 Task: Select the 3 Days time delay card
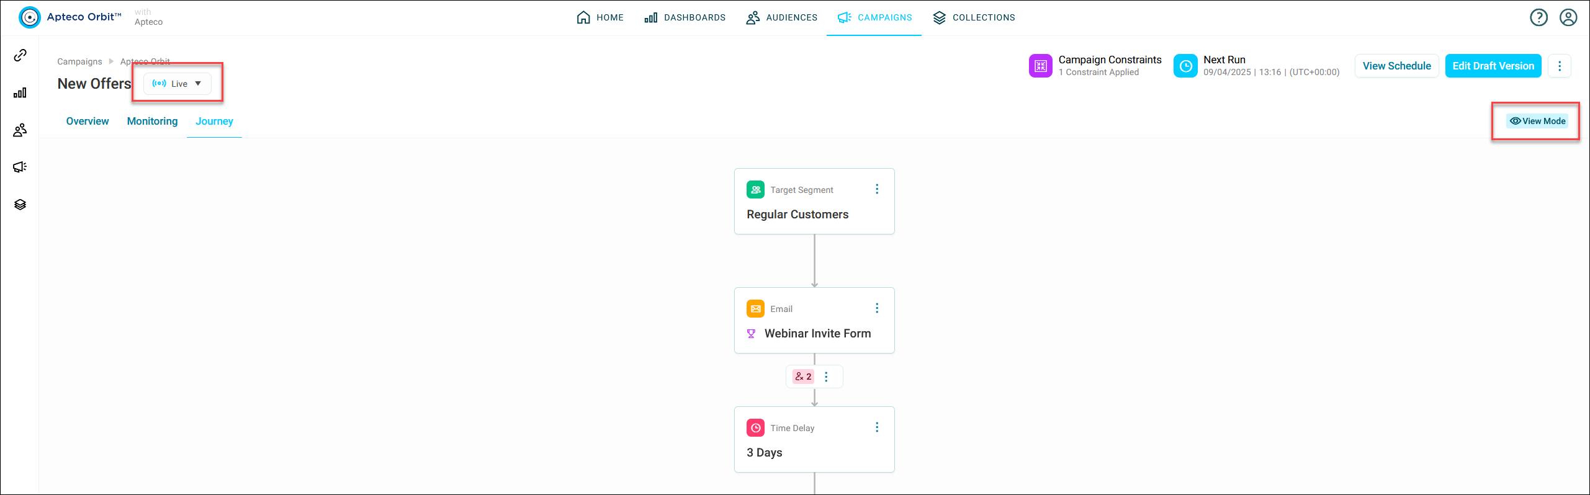pyautogui.click(x=814, y=439)
